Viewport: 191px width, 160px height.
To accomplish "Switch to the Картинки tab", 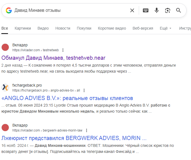I will point(23,28).
